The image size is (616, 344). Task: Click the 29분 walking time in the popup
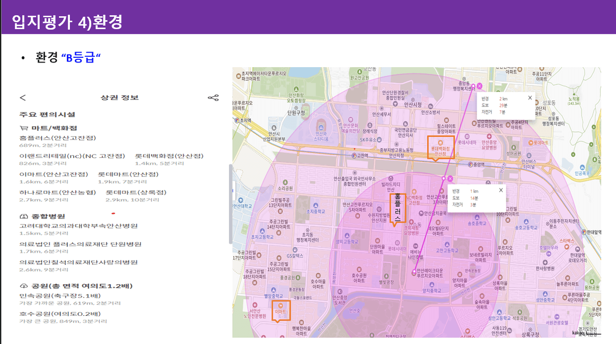tap(503, 106)
